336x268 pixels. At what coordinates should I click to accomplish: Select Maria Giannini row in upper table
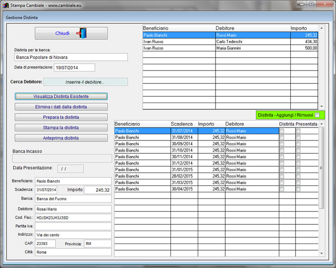(x=230, y=48)
